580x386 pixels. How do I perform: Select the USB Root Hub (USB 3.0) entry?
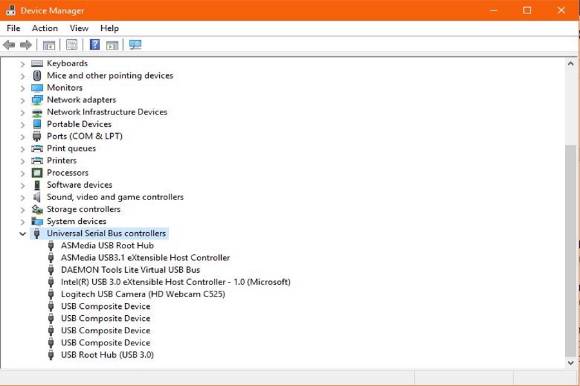[x=106, y=354]
